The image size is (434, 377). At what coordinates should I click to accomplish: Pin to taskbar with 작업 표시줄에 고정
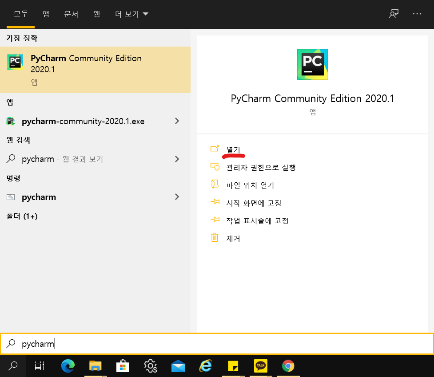coord(257,221)
